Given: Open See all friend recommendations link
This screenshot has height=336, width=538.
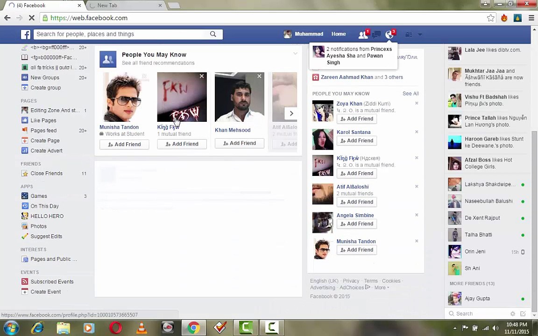Looking at the screenshot, I should [x=158, y=63].
